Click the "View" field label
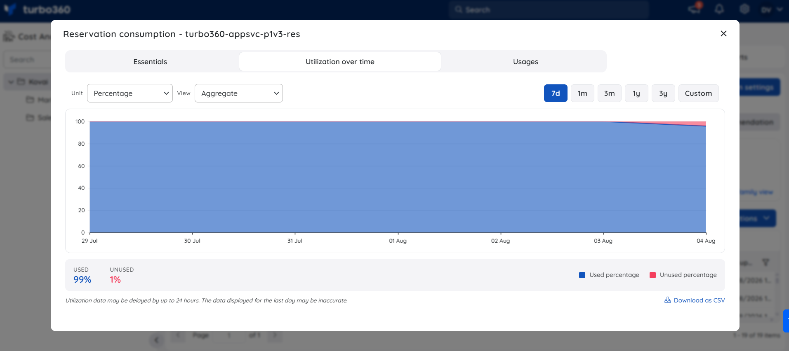The width and height of the screenshot is (789, 351). point(184,93)
